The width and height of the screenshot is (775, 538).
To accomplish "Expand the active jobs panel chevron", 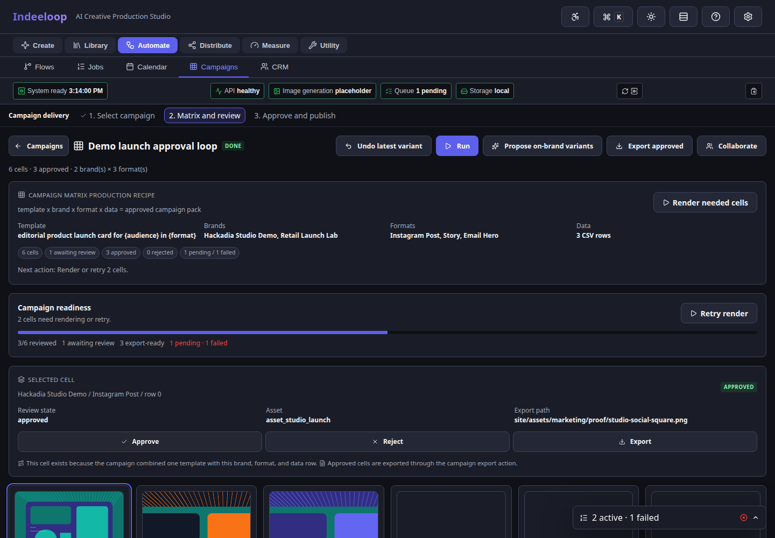I will [x=756, y=518].
